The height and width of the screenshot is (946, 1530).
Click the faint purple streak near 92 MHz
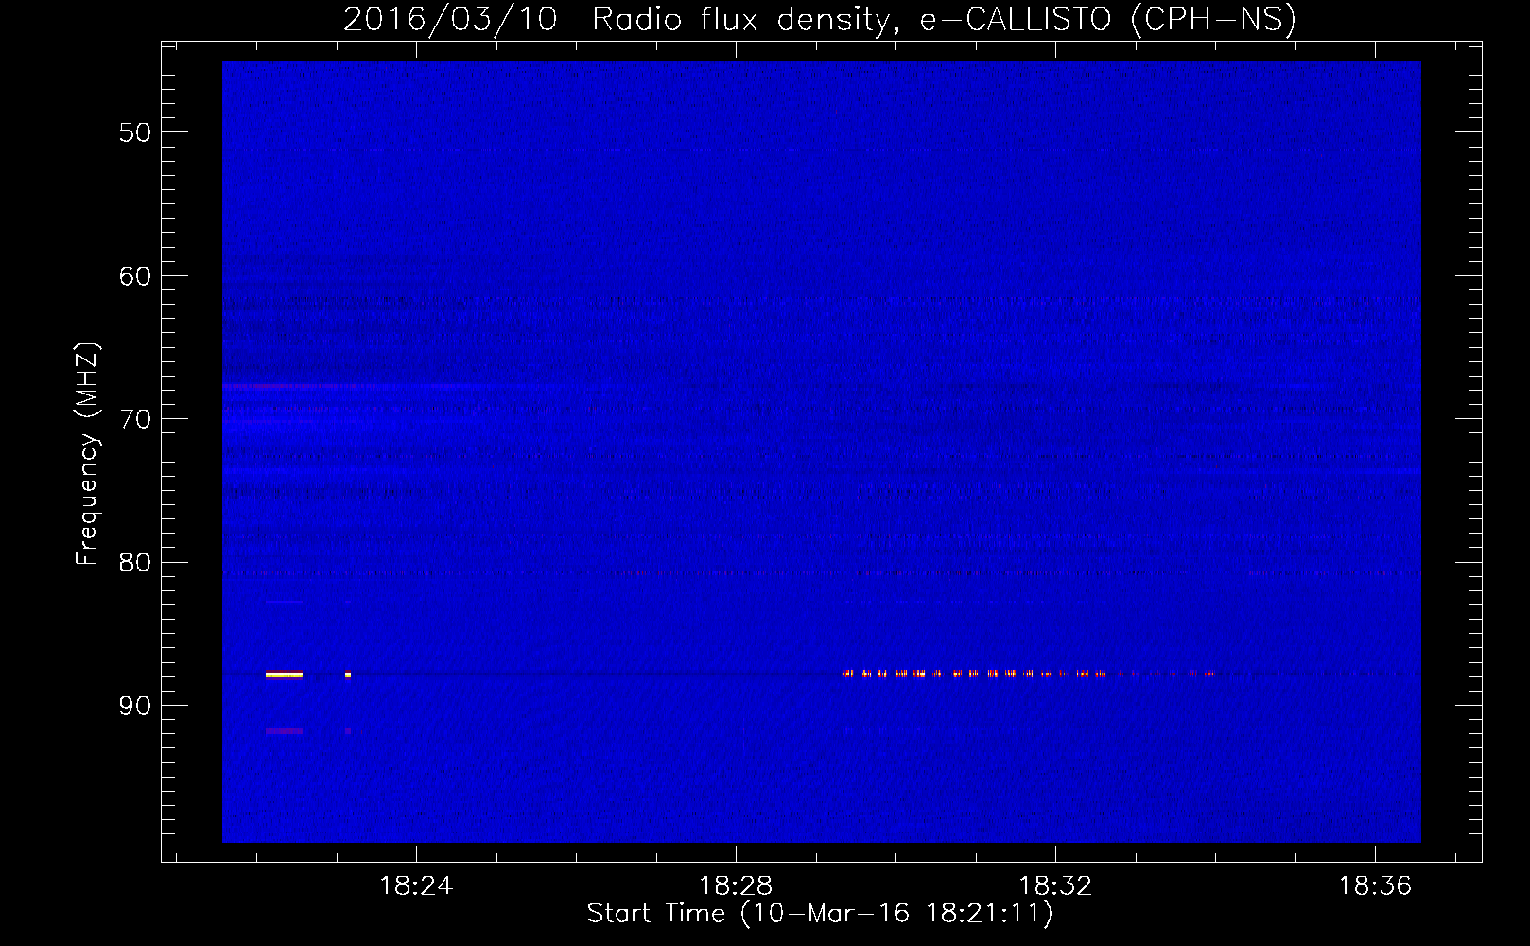pyautogui.click(x=284, y=731)
